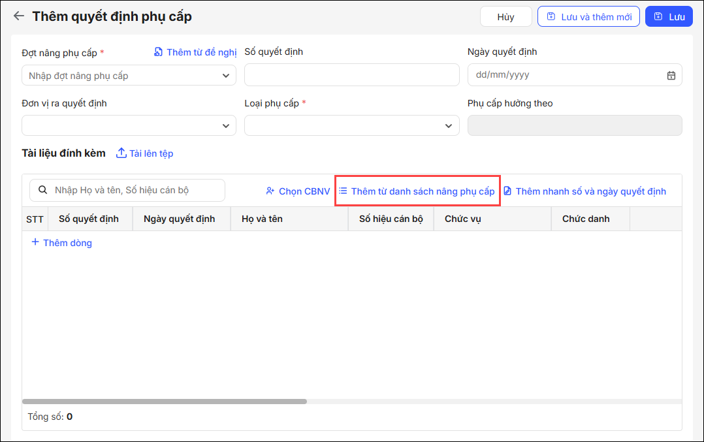Click the horizontal table scrollbar
The height and width of the screenshot is (442, 704).
(x=165, y=402)
